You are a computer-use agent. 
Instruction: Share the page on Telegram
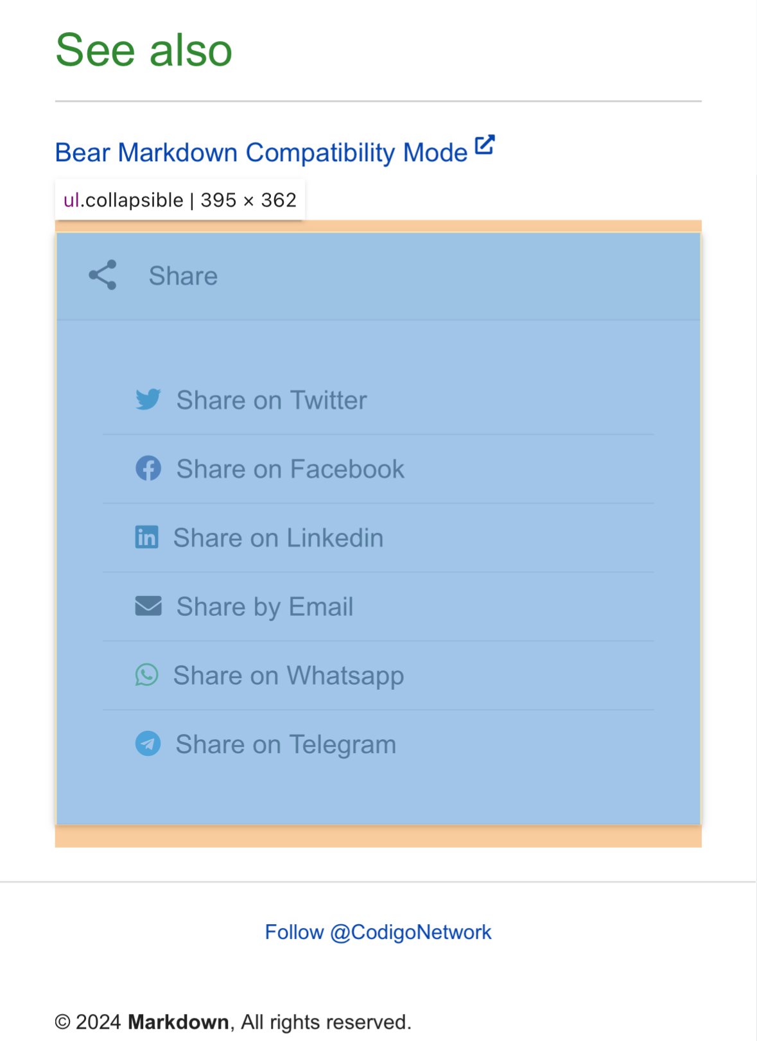tap(286, 744)
